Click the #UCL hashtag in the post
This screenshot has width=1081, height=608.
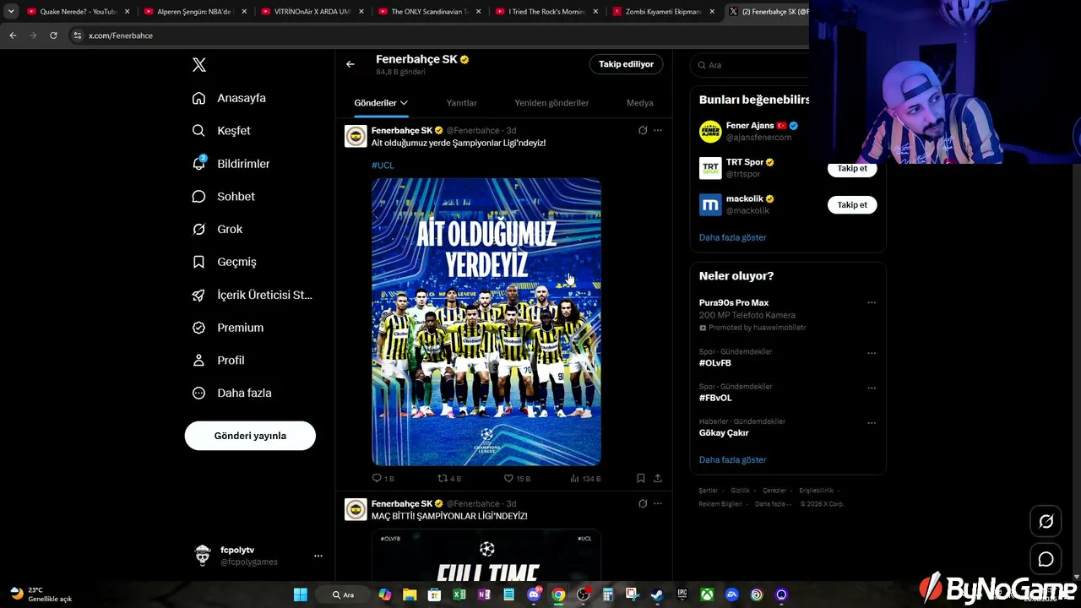click(383, 166)
